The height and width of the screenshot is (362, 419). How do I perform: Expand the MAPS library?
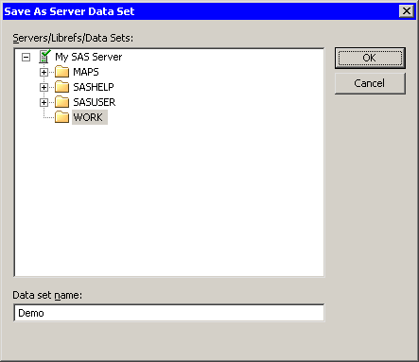(44, 72)
